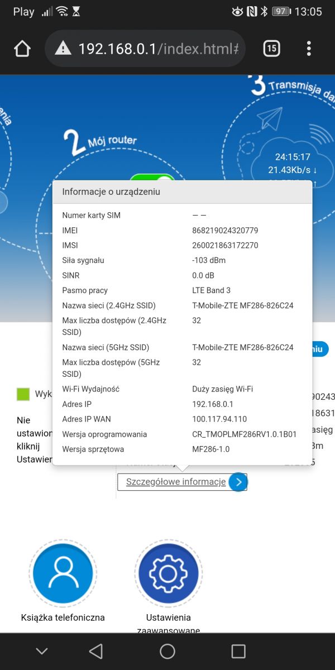Image resolution: width=335 pixels, height=670 pixels.
Task: Click the software version CR_TMOPLMF286RV1.0.1B01
Action: (x=245, y=434)
